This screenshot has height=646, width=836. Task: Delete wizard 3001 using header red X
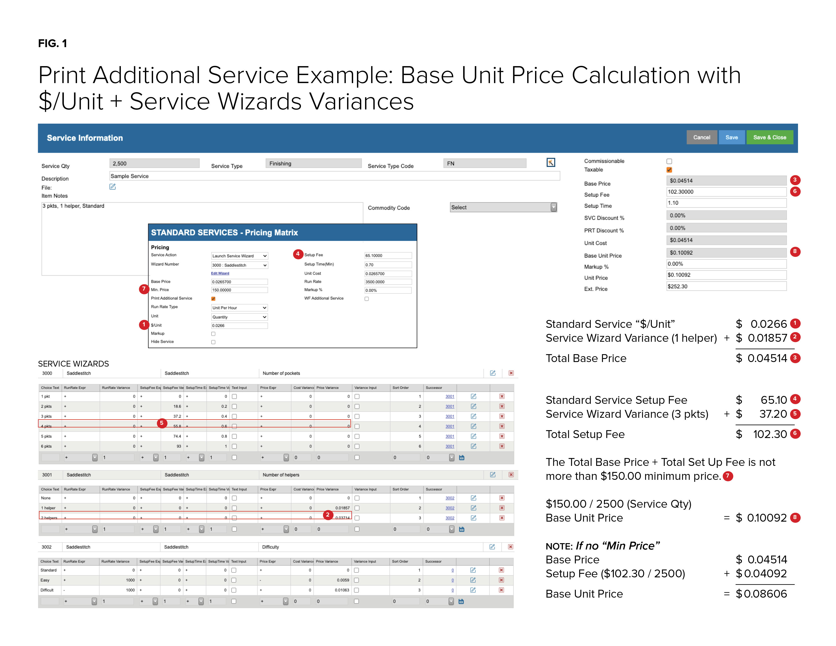[x=511, y=474]
